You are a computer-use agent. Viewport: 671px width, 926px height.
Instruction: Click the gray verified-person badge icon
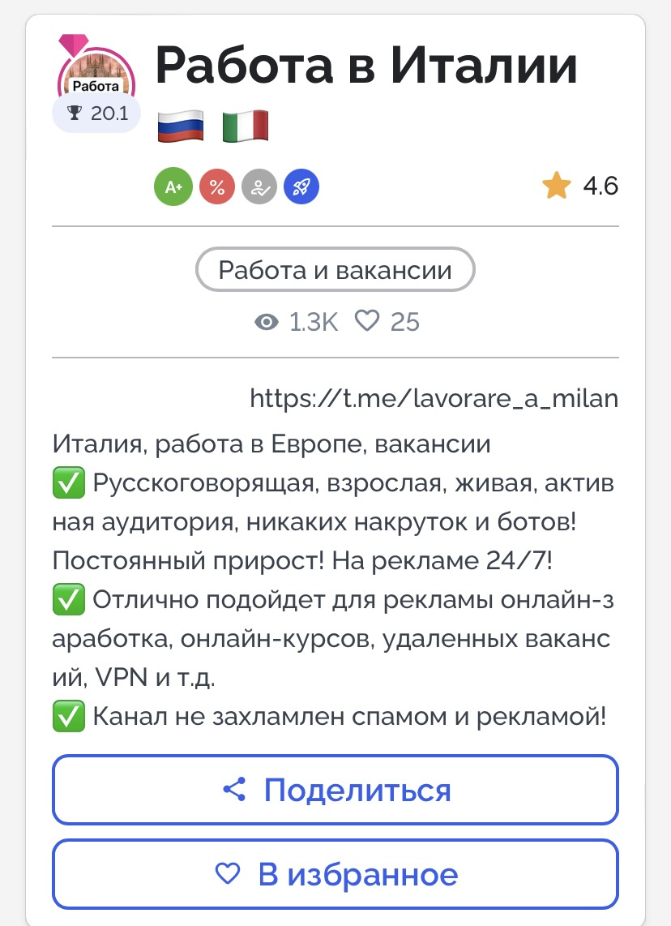pos(259,187)
